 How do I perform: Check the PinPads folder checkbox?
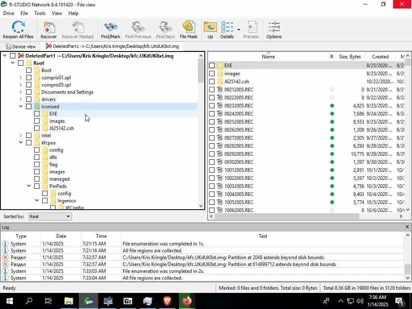(x=37, y=186)
